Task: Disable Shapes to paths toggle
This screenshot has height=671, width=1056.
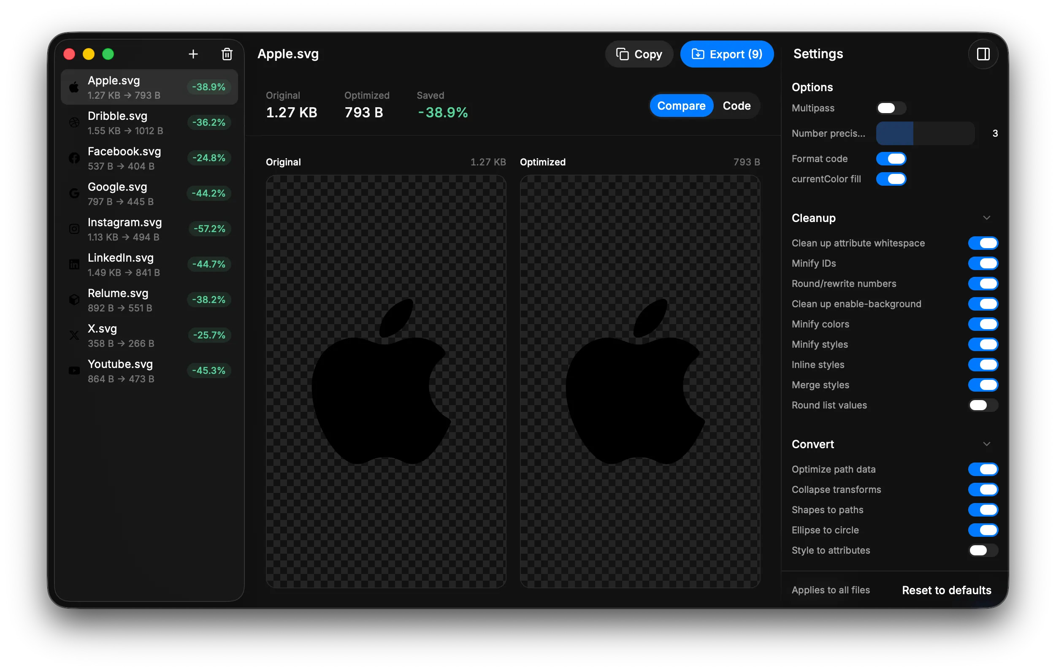Action: (983, 510)
